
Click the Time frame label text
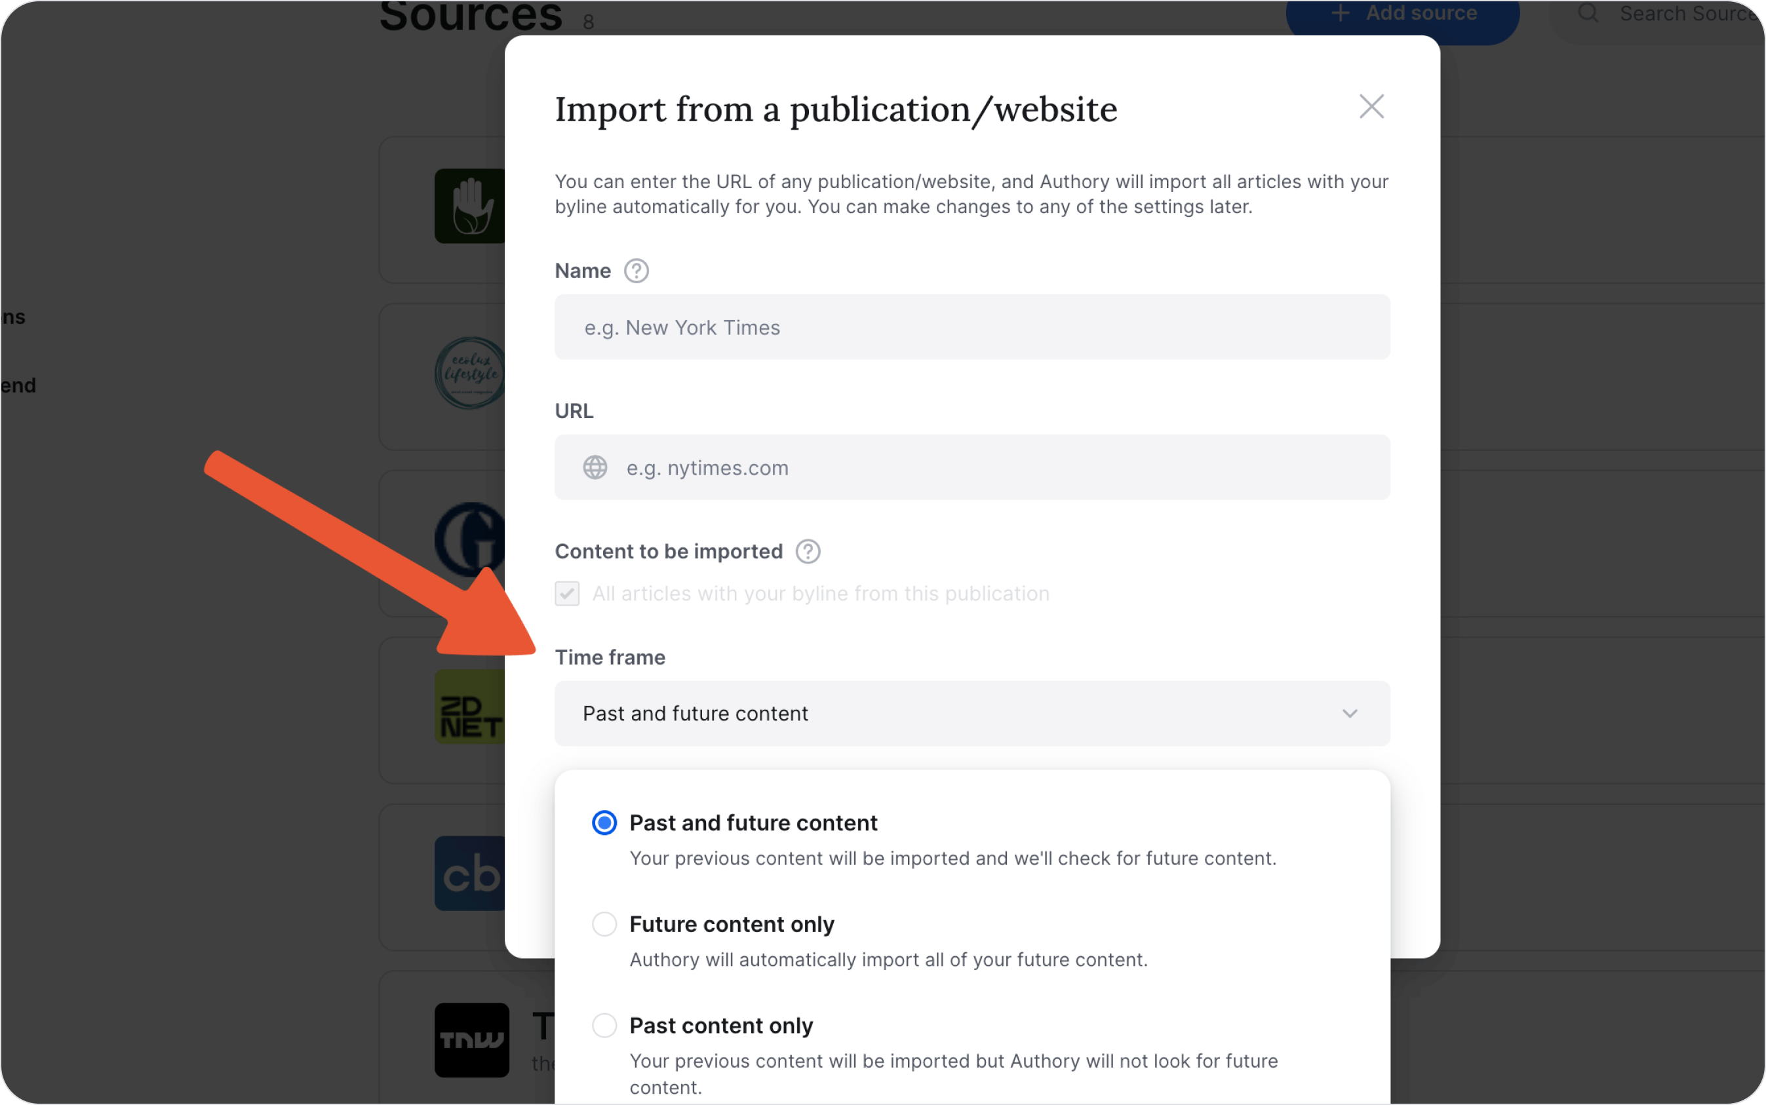point(610,657)
